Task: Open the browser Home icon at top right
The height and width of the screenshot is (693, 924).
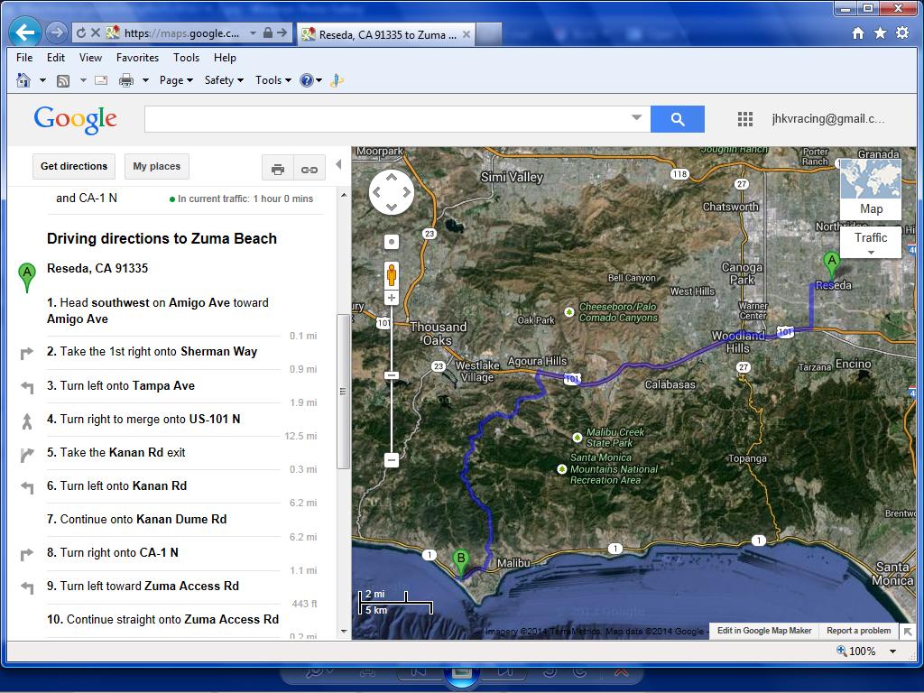Action: click(858, 33)
